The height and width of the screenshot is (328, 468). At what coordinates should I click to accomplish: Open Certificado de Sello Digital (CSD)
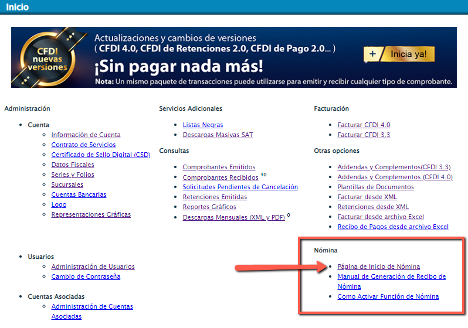point(101,155)
